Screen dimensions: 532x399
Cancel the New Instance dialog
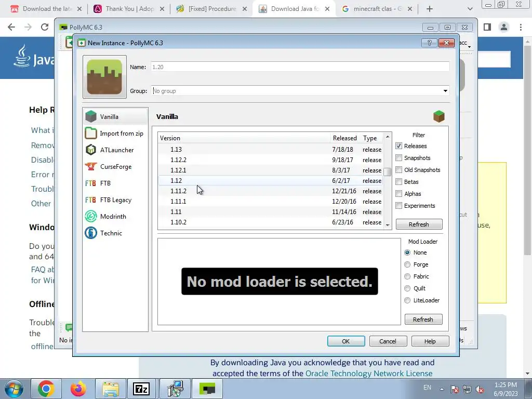pos(388,341)
